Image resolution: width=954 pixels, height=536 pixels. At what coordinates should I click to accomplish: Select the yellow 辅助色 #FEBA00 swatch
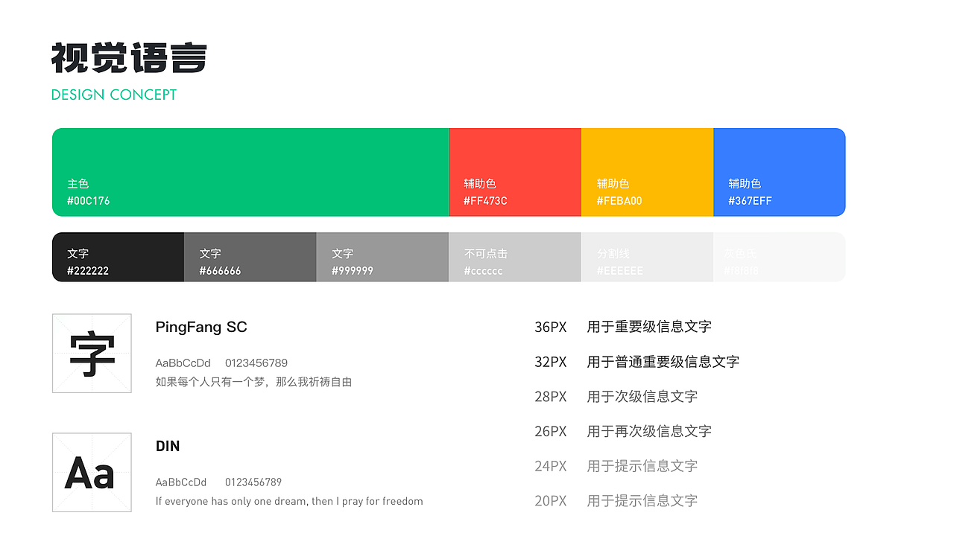[647, 172]
